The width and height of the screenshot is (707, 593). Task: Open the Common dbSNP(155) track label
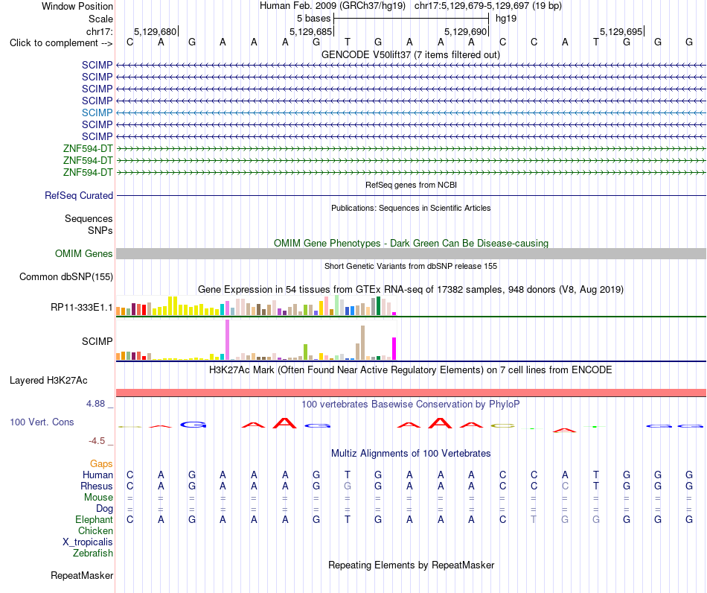coord(65,276)
